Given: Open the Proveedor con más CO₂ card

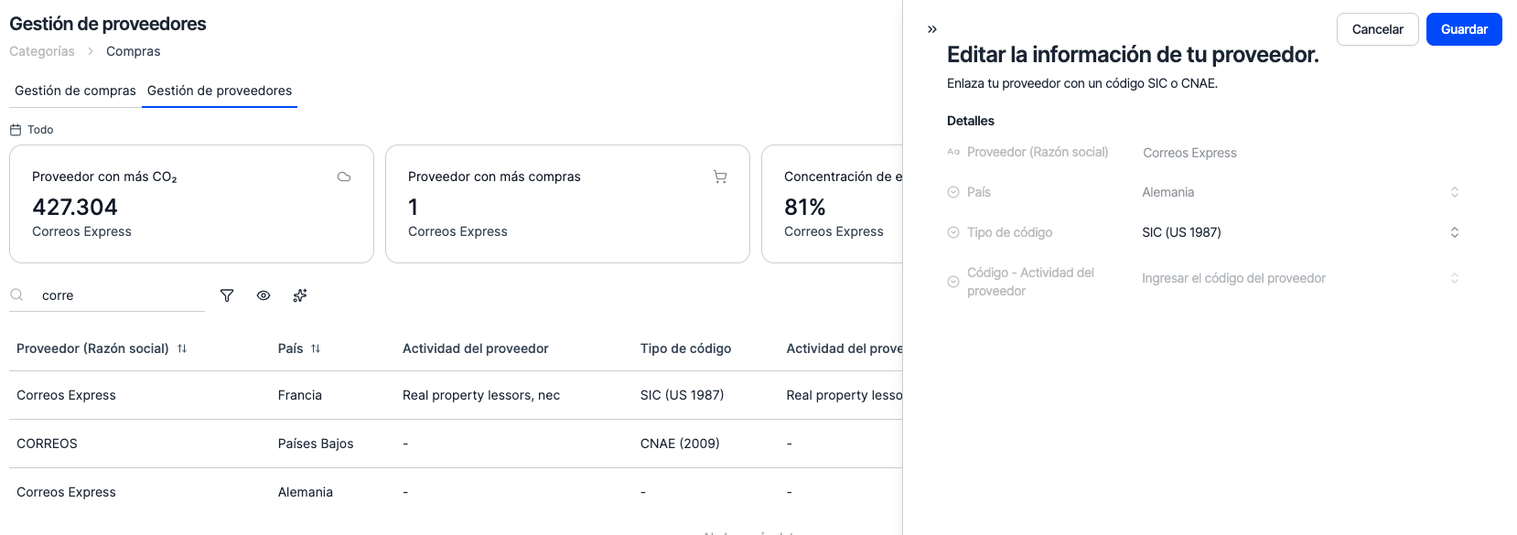Looking at the screenshot, I should pyautogui.click(x=191, y=204).
